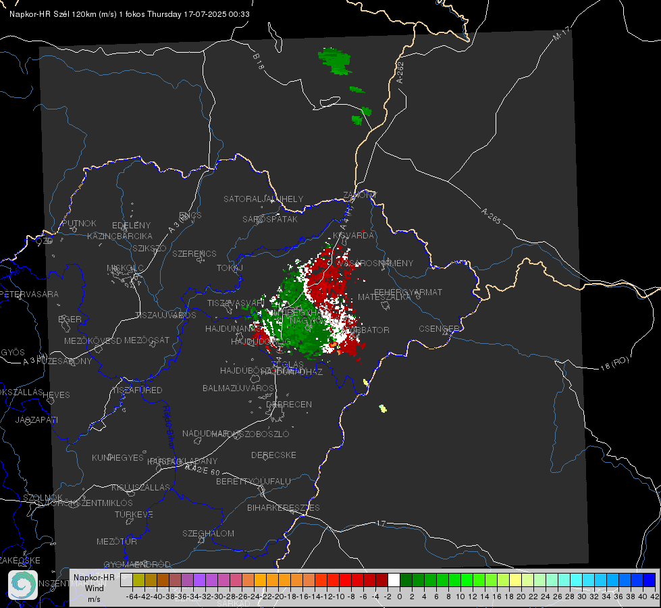Image resolution: width=661 pixels, height=608 pixels.
Task: Select the A-262 road label
Action: point(400,72)
